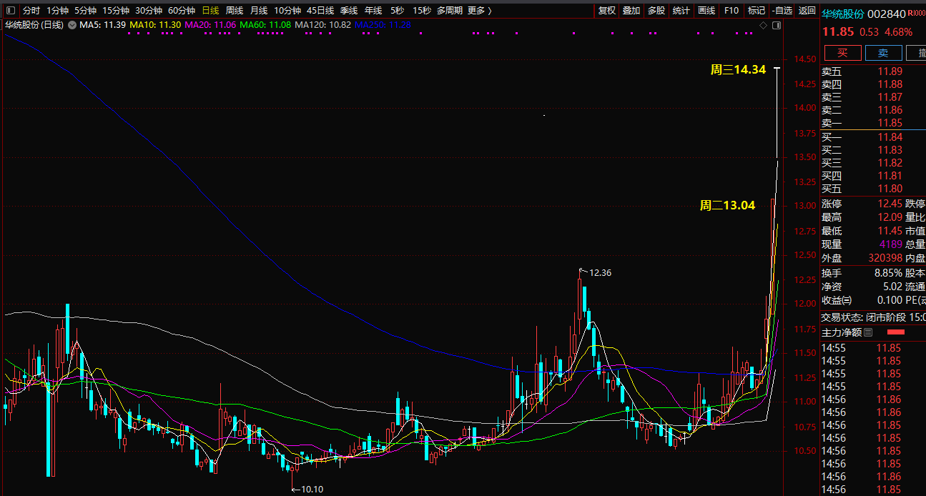
Task: Switch to 年线 yearly chart
Action: click(x=373, y=11)
